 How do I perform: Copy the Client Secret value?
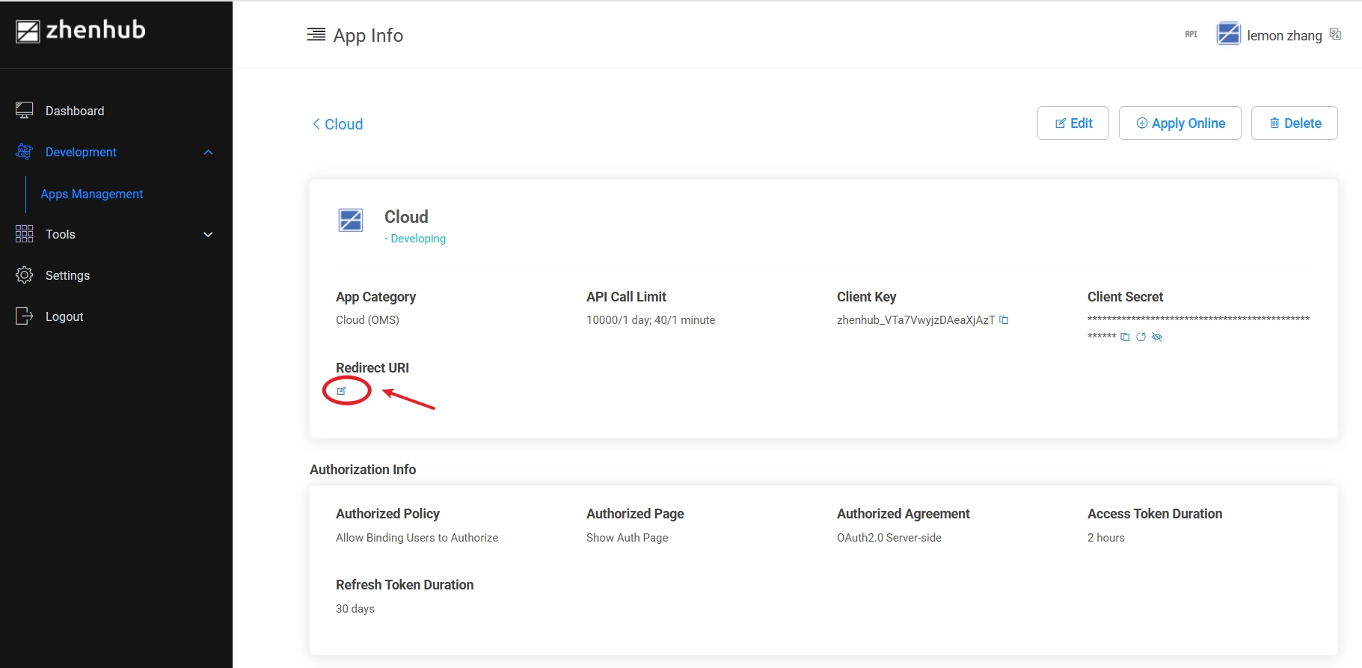(x=1125, y=337)
